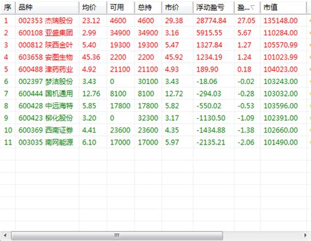The height and width of the screenshot is (241, 311).
Task: Click floating loss value -18.06
Action: (207, 81)
